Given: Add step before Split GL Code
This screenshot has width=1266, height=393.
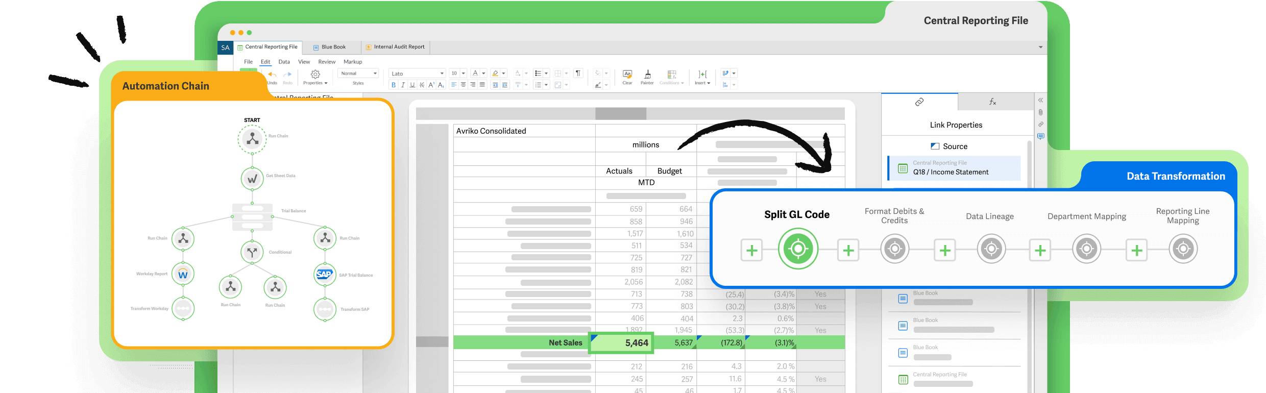Looking at the screenshot, I should click(751, 251).
